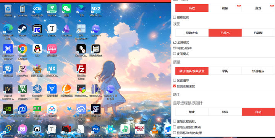Open the PCL Plain Craft icon
The width and height of the screenshot is (275, 138).
click(x=96, y=129)
